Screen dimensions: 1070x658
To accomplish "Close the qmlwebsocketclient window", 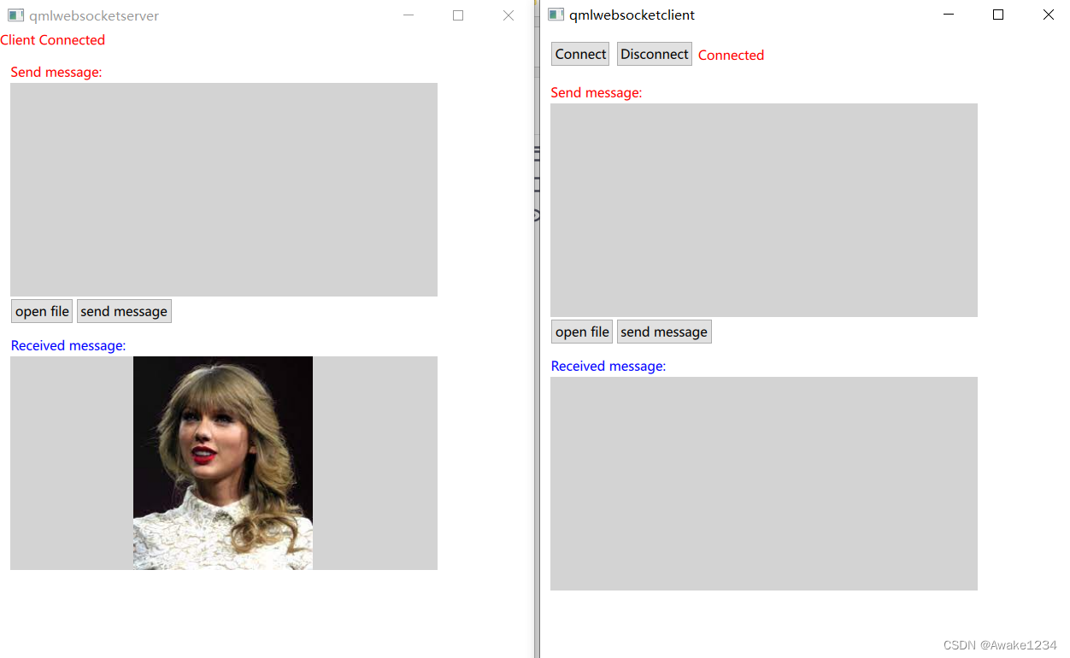I will pyautogui.click(x=1048, y=15).
